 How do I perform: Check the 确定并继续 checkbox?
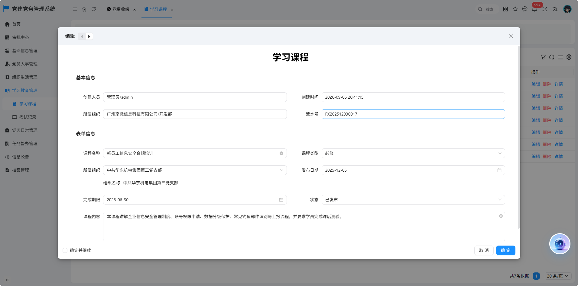click(x=65, y=250)
